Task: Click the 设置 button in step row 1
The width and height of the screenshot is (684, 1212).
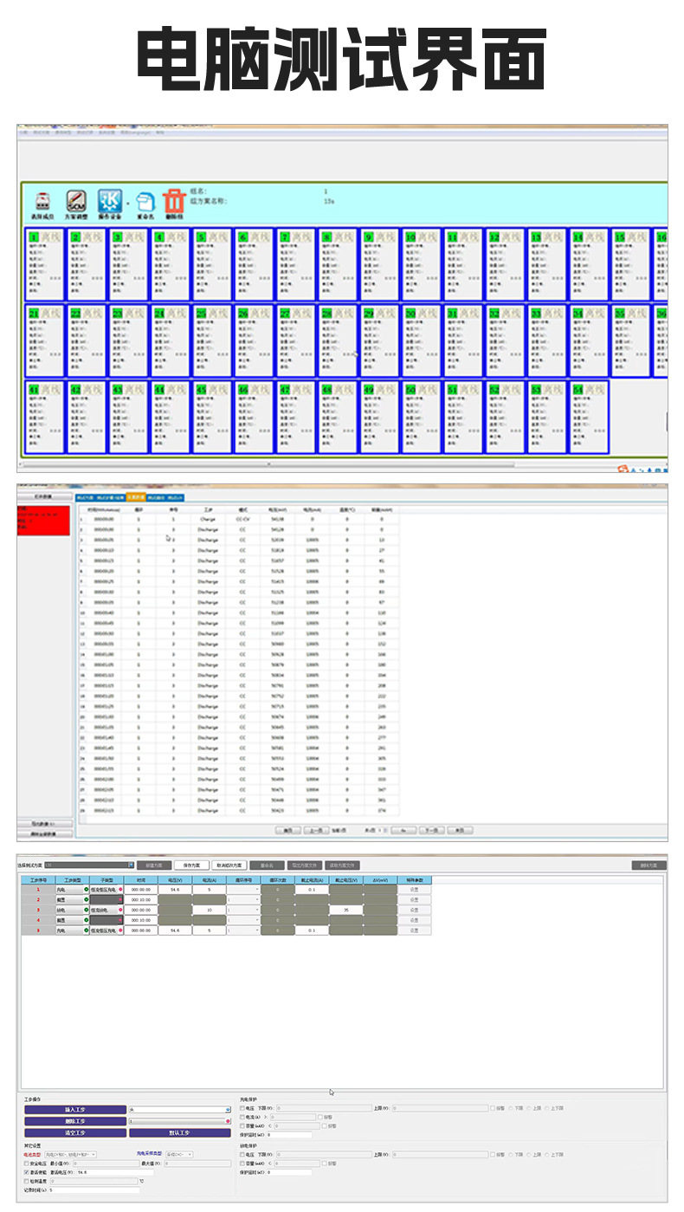Action: coord(414,890)
